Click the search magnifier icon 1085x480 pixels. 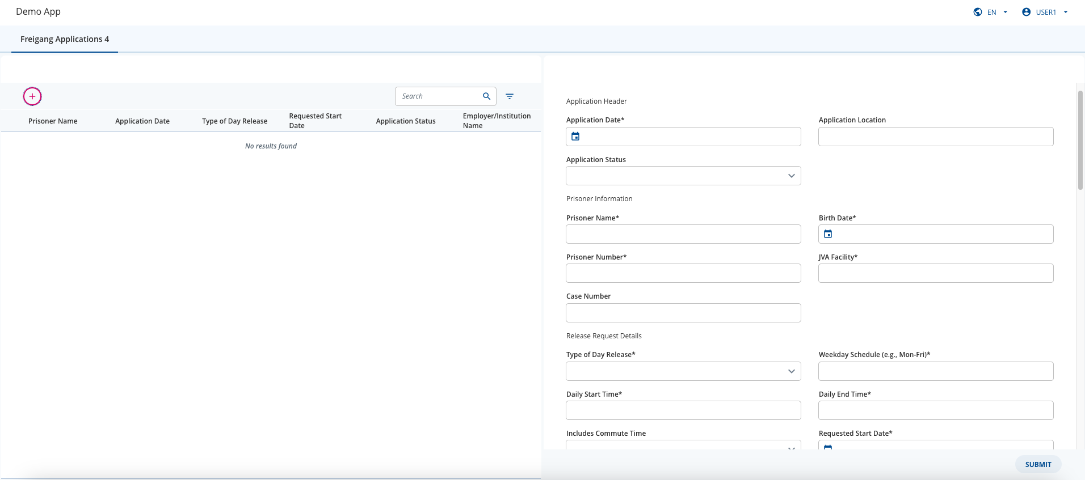486,96
